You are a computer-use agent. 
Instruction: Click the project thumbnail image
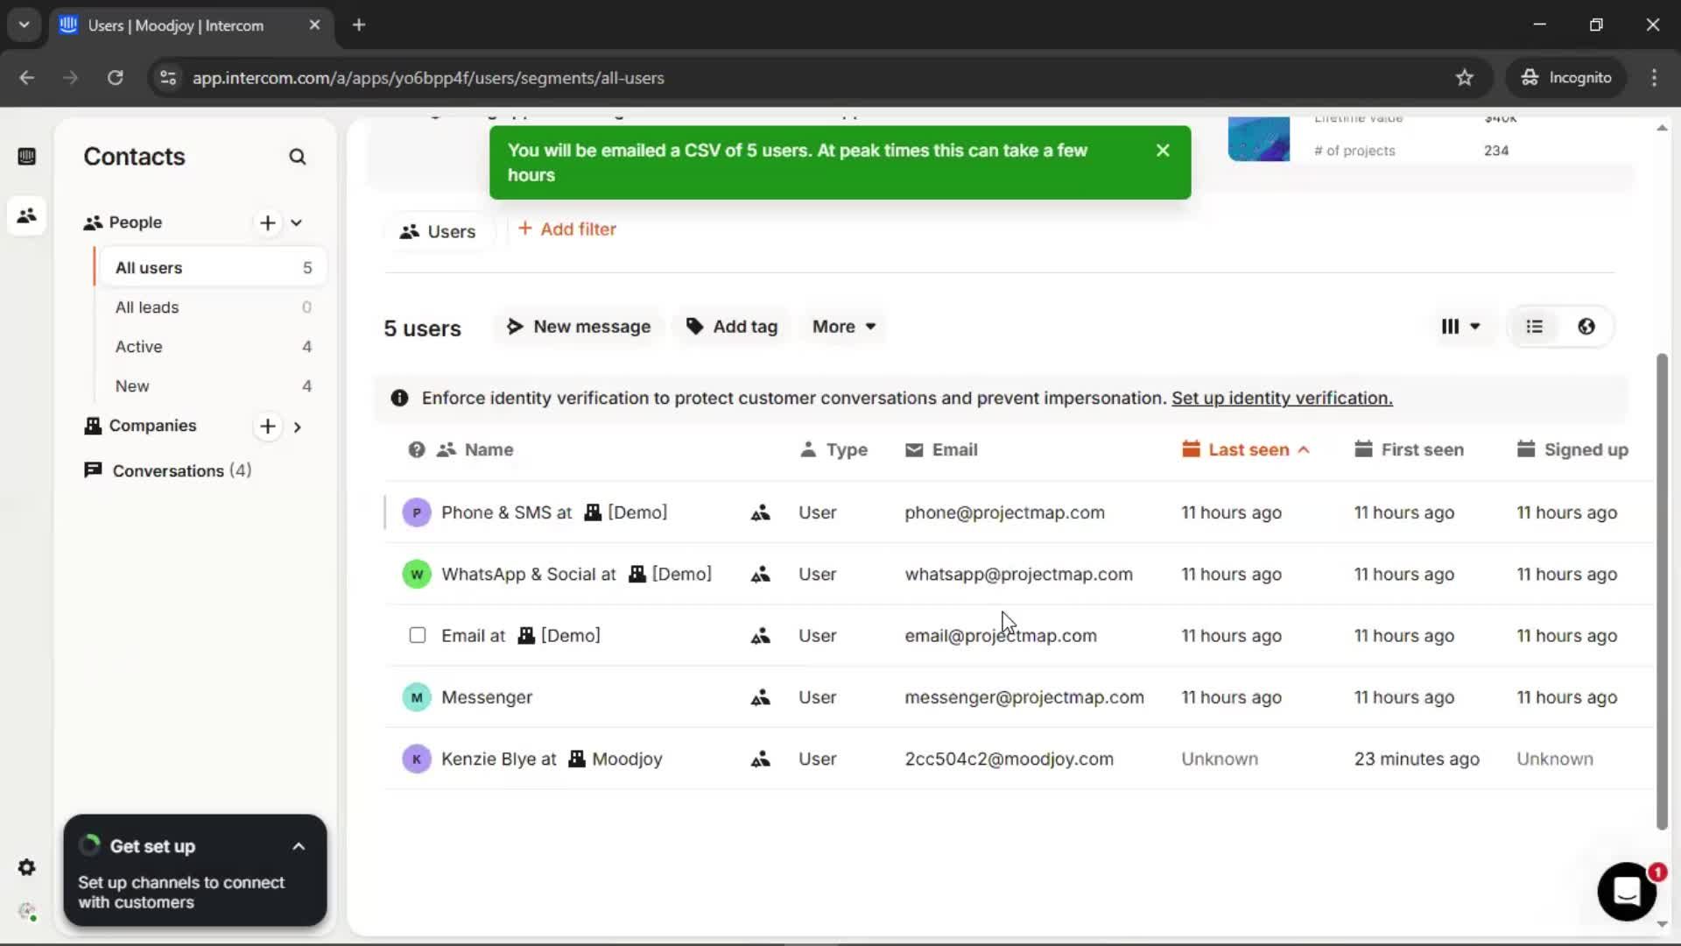click(x=1259, y=139)
